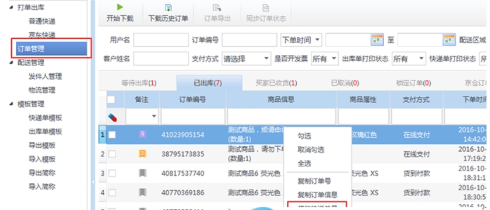Viewport: 490px width, 210px height.
Task: Open the 支付方式 请选择 dropdown
Action: (x=246, y=58)
